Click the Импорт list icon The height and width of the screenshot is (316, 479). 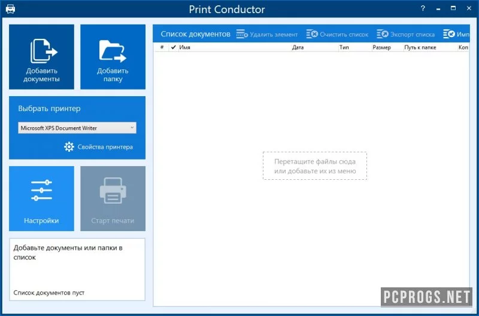click(x=448, y=34)
